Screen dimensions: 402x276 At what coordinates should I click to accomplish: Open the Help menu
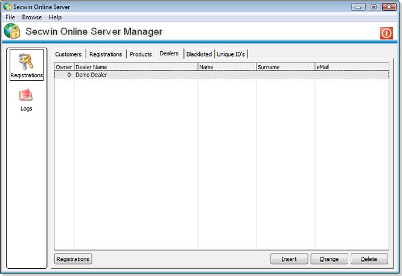point(55,17)
